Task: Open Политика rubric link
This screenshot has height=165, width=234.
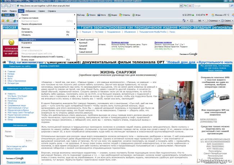Action: click(12, 101)
